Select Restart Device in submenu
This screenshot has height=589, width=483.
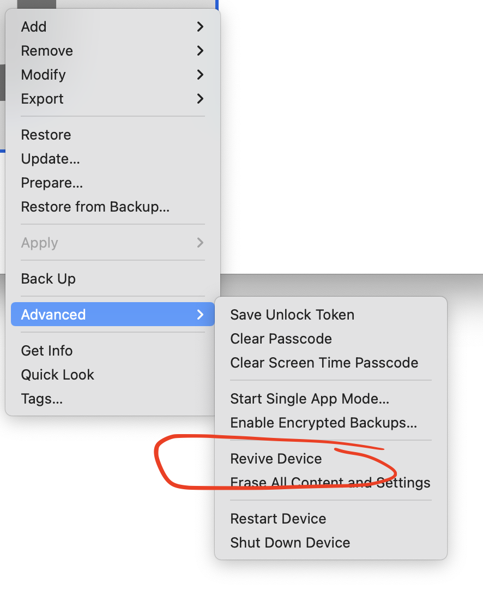278,519
